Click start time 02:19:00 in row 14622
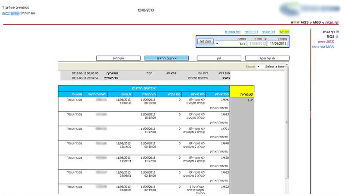 click(x=150, y=190)
